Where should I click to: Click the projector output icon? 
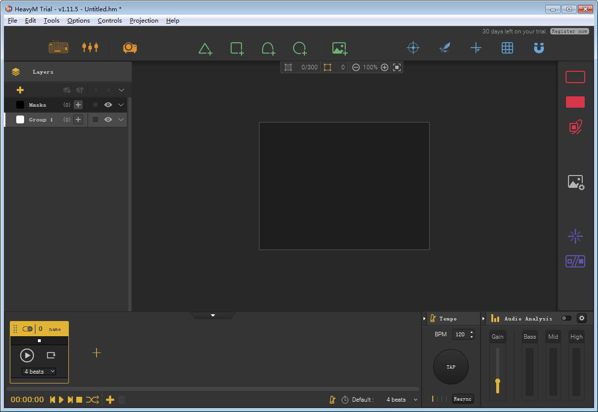[130, 48]
